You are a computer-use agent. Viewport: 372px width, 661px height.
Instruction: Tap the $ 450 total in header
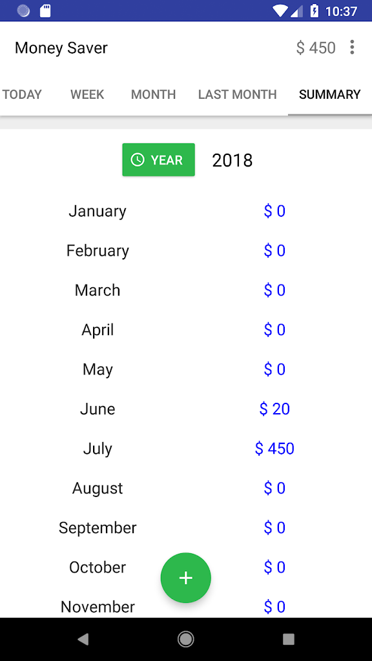pyautogui.click(x=316, y=48)
